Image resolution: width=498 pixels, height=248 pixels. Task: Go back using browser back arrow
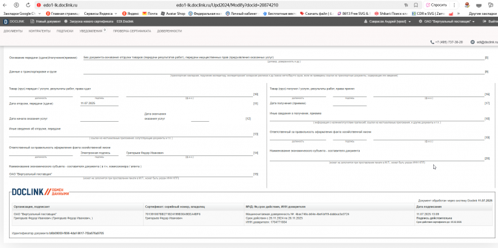click(5, 5)
